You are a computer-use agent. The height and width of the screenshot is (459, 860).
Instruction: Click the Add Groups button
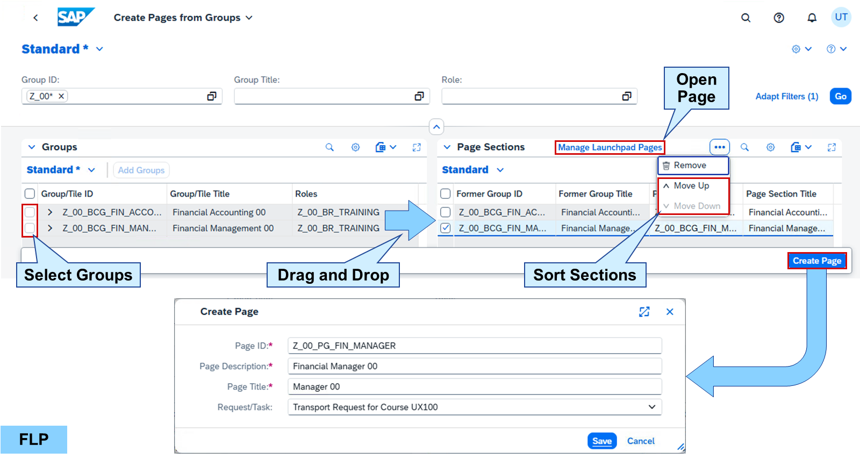141,170
